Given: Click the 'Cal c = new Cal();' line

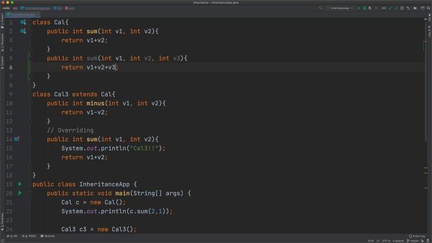Looking at the screenshot, I should click(x=93, y=202).
